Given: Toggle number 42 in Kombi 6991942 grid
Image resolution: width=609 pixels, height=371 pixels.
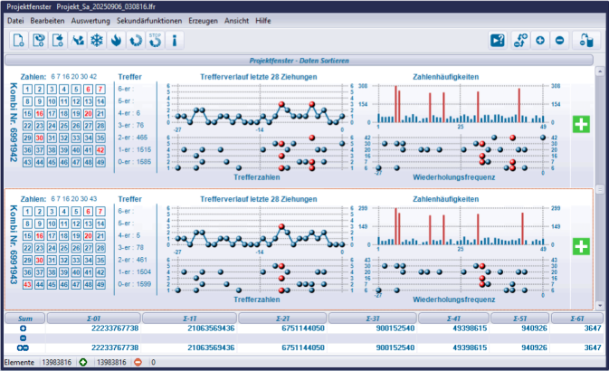Looking at the screenshot, I should pos(100,150).
